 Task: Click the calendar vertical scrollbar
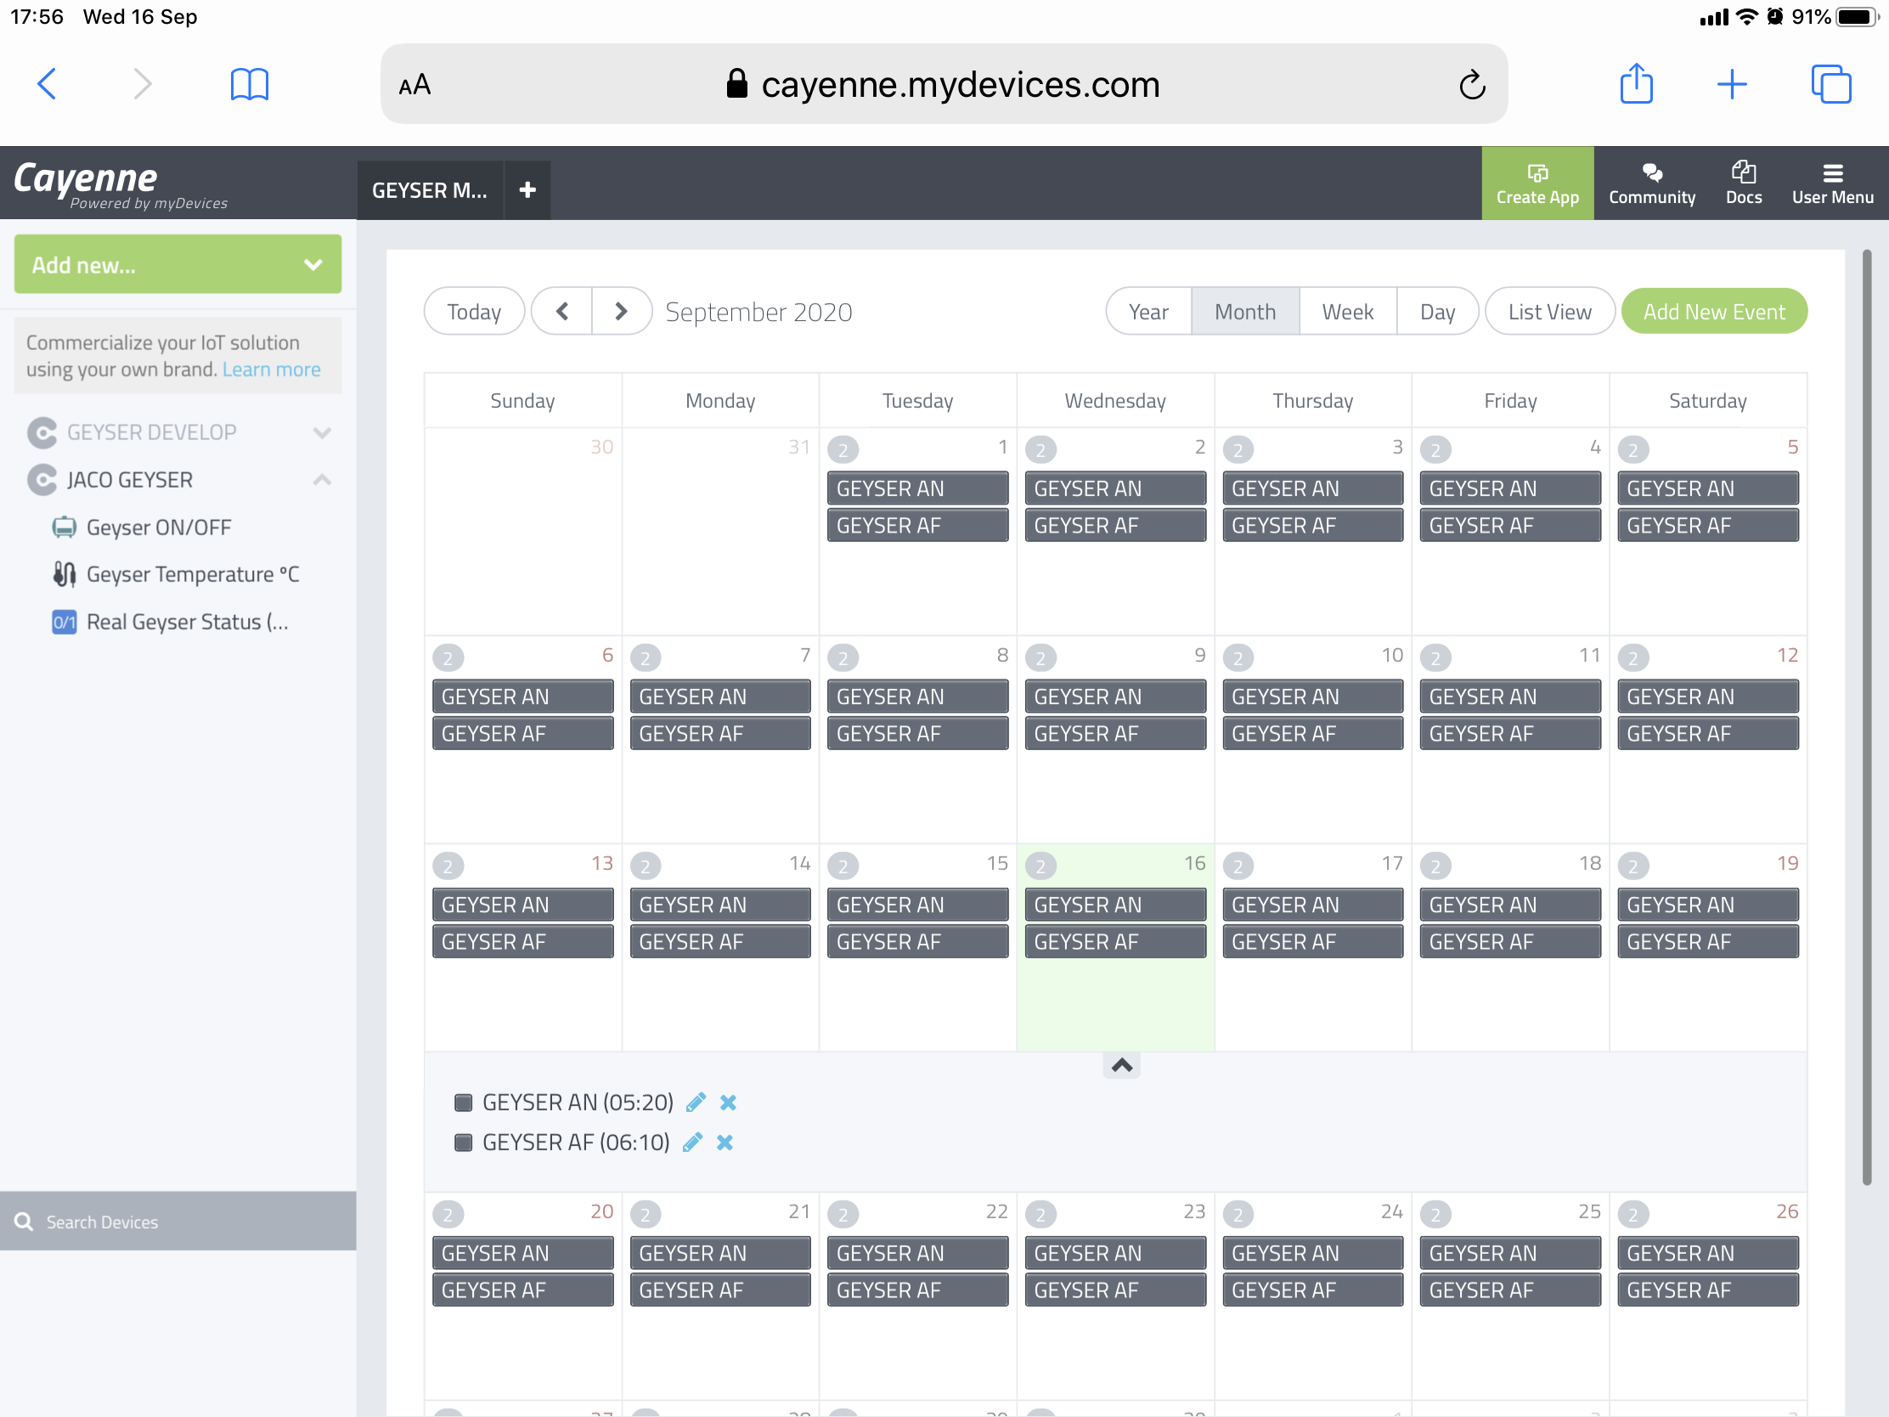1867,718
